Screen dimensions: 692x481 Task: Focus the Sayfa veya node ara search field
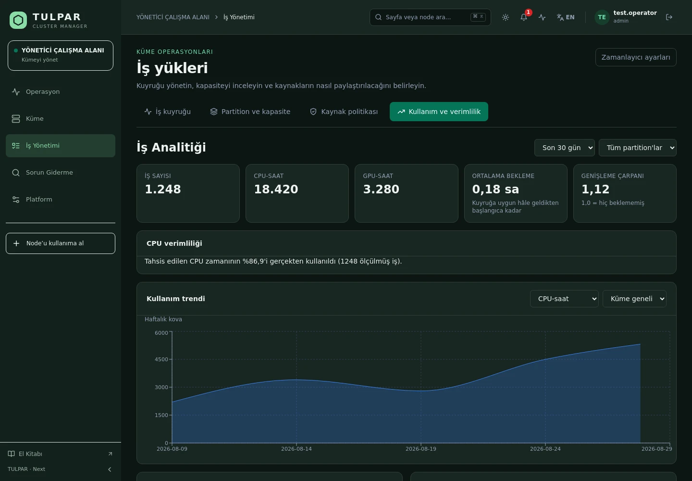click(x=430, y=17)
